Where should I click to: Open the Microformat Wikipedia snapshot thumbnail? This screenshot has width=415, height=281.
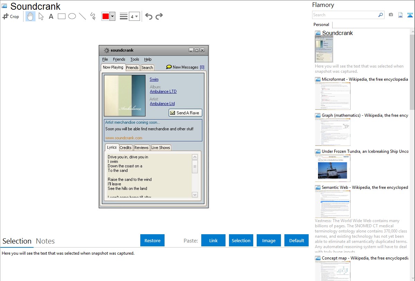coord(333,96)
